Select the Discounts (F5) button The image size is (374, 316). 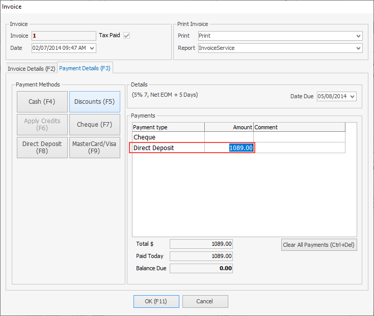(x=94, y=102)
